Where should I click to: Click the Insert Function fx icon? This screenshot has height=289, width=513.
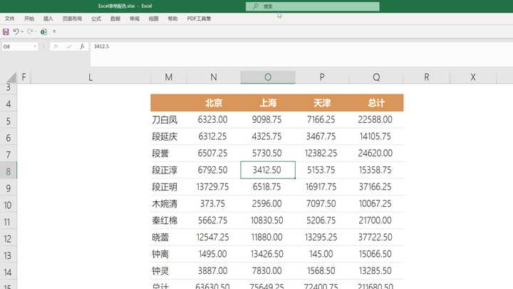(x=82, y=46)
